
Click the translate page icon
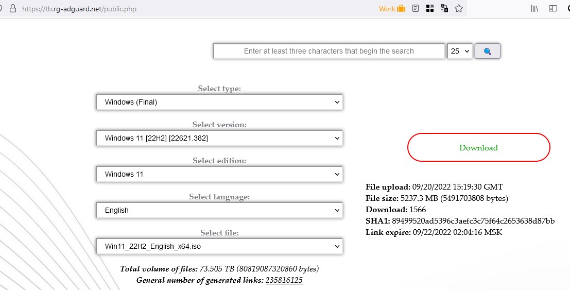point(444,8)
